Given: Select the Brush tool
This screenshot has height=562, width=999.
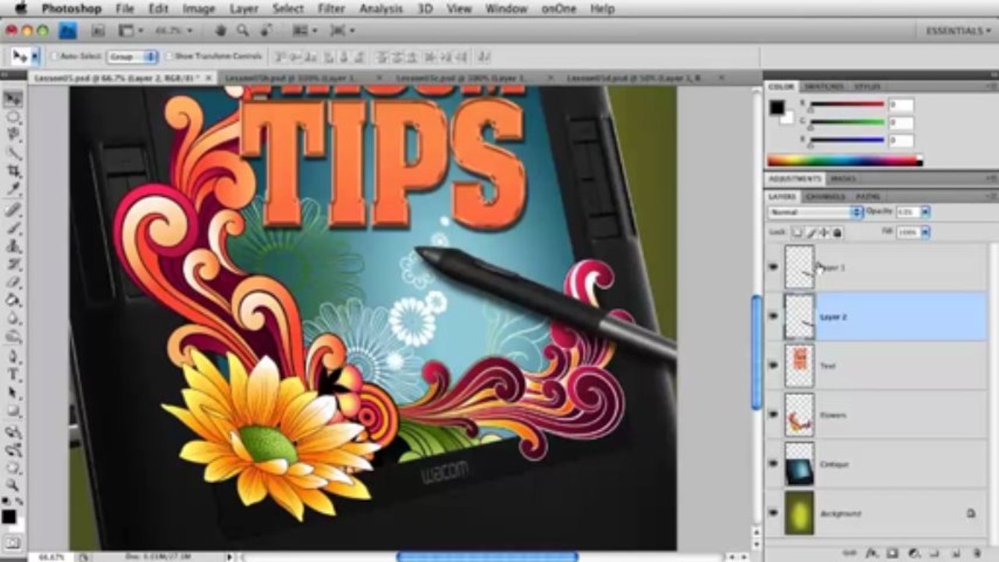Looking at the screenshot, I should pyautogui.click(x=12, y=229).
